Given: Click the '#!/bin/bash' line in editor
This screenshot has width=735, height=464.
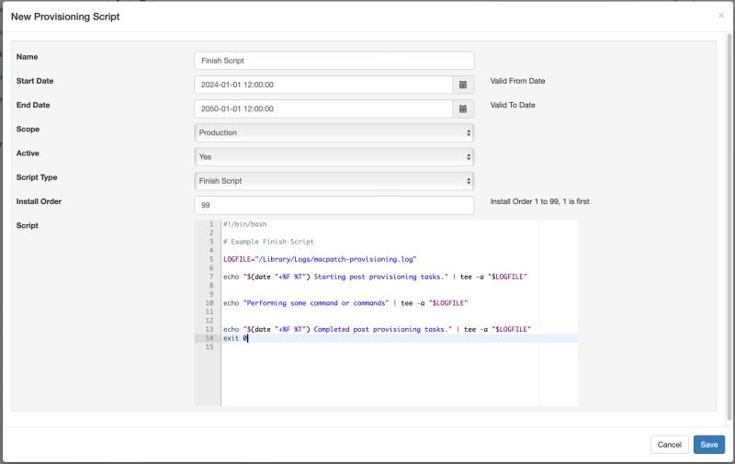Looking at the screenshot, I should [x=244, y=224].
